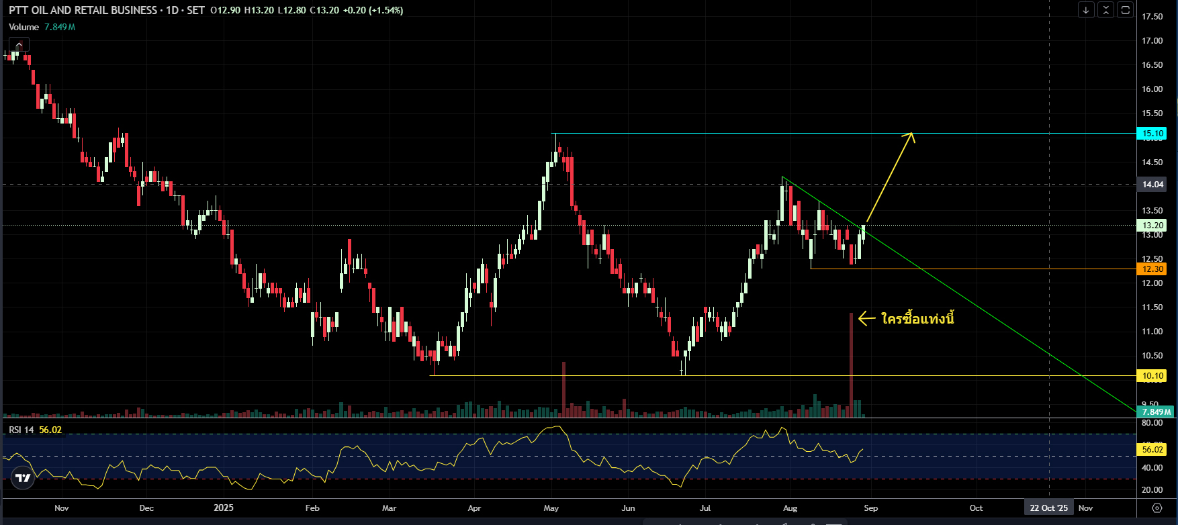Select the cyan horizontal line at 15.10

click(843, 134)
